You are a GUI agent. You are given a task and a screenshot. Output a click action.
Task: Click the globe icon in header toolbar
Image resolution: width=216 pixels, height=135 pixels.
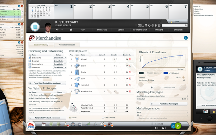(x=153, y=25)
